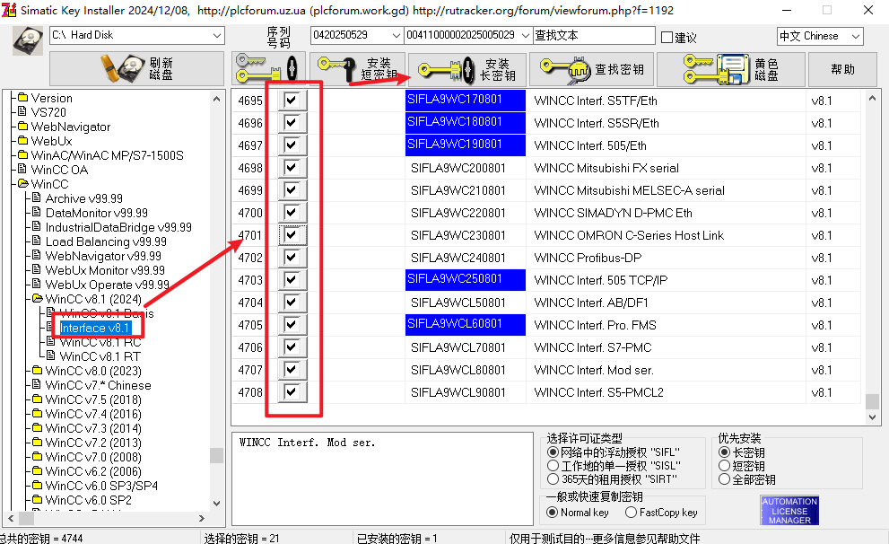Click the find key magnifier button

(x=590, y=69)
